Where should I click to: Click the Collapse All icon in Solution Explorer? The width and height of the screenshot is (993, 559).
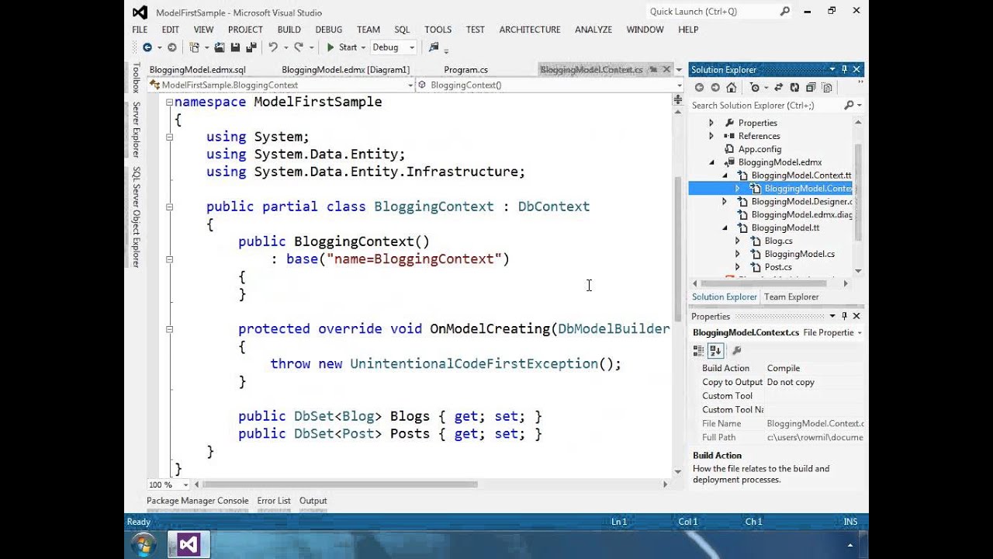[811, 88]
